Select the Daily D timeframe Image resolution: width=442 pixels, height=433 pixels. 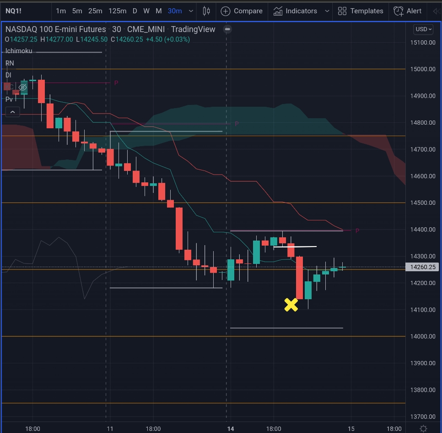tap(135, 11)
